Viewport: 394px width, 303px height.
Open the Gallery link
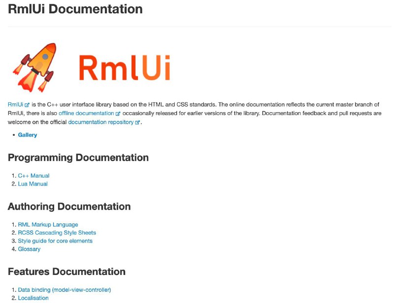click(28, 135)
